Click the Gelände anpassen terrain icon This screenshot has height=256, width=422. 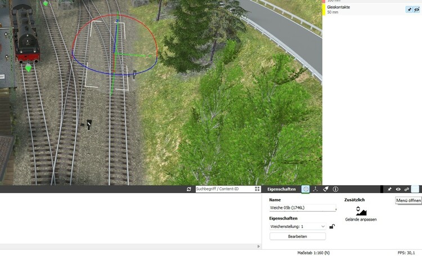point(361,211)
